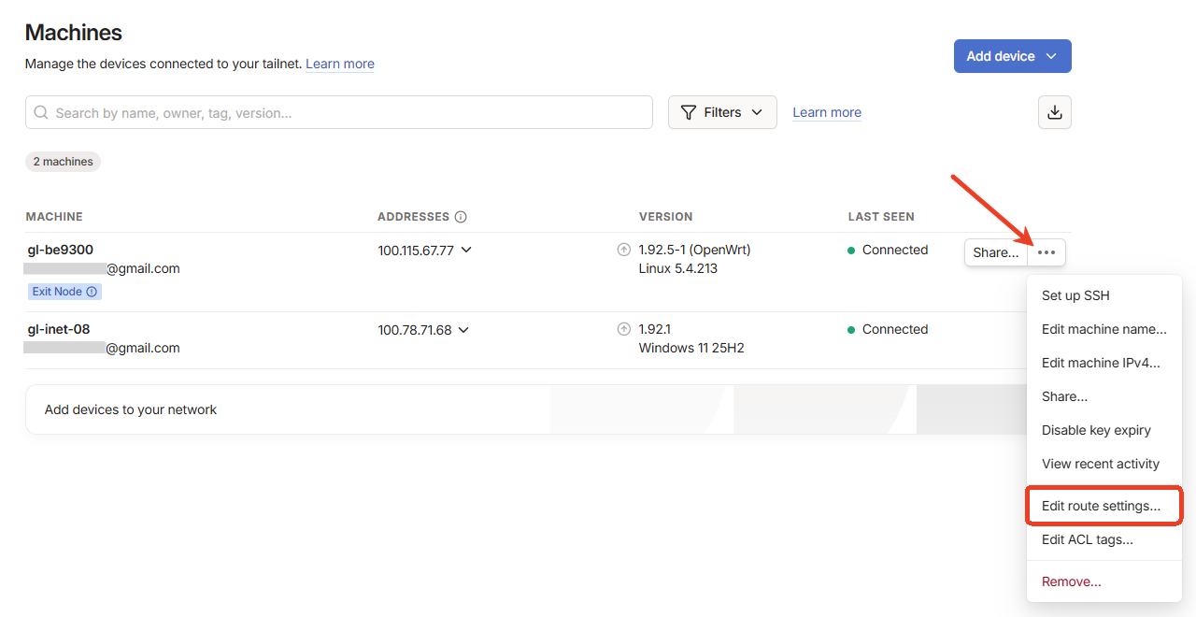The height and width of the screenshot is (617, 1196).
Task: Click the Linux 5.4.213 text
Action: tap(678, 268)
